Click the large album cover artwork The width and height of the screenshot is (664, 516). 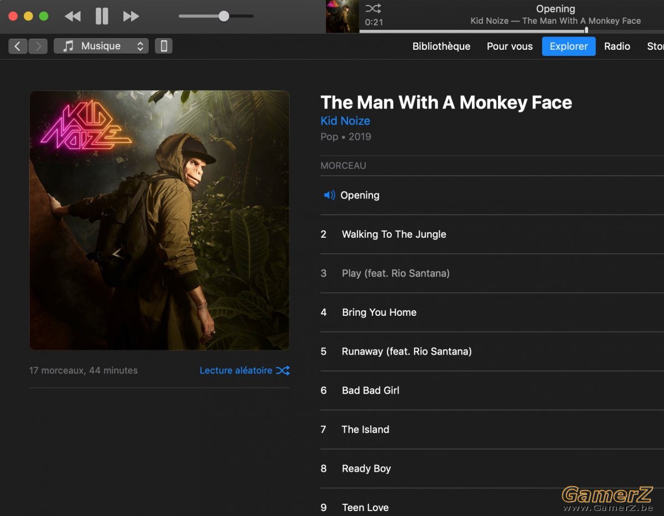coord(159,220)
